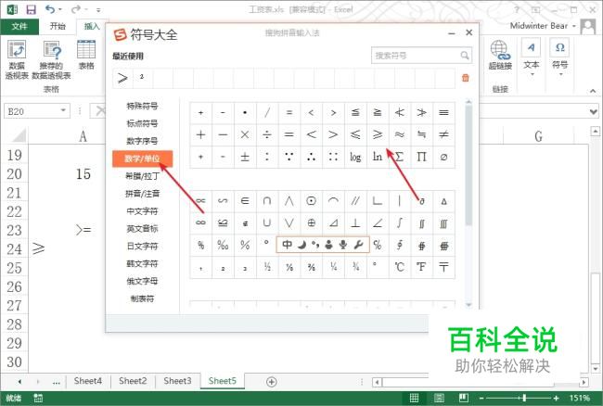Insert the ÷ division symbol
The width and height of the screenshot is (603, 406).
(267, 134)
